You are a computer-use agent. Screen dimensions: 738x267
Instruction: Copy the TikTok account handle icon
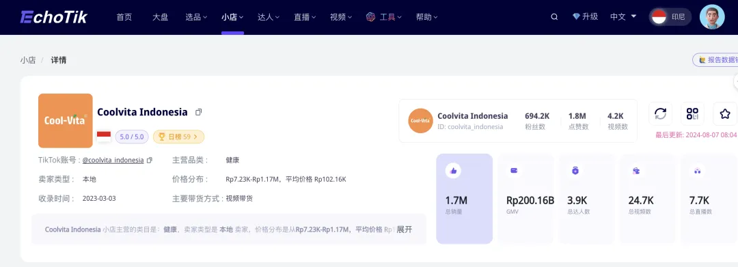point(150,160)
